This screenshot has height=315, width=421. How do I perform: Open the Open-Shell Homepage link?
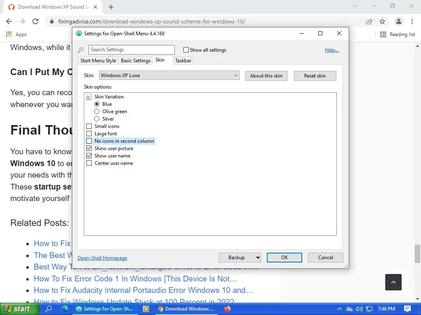tap(102, 258)
